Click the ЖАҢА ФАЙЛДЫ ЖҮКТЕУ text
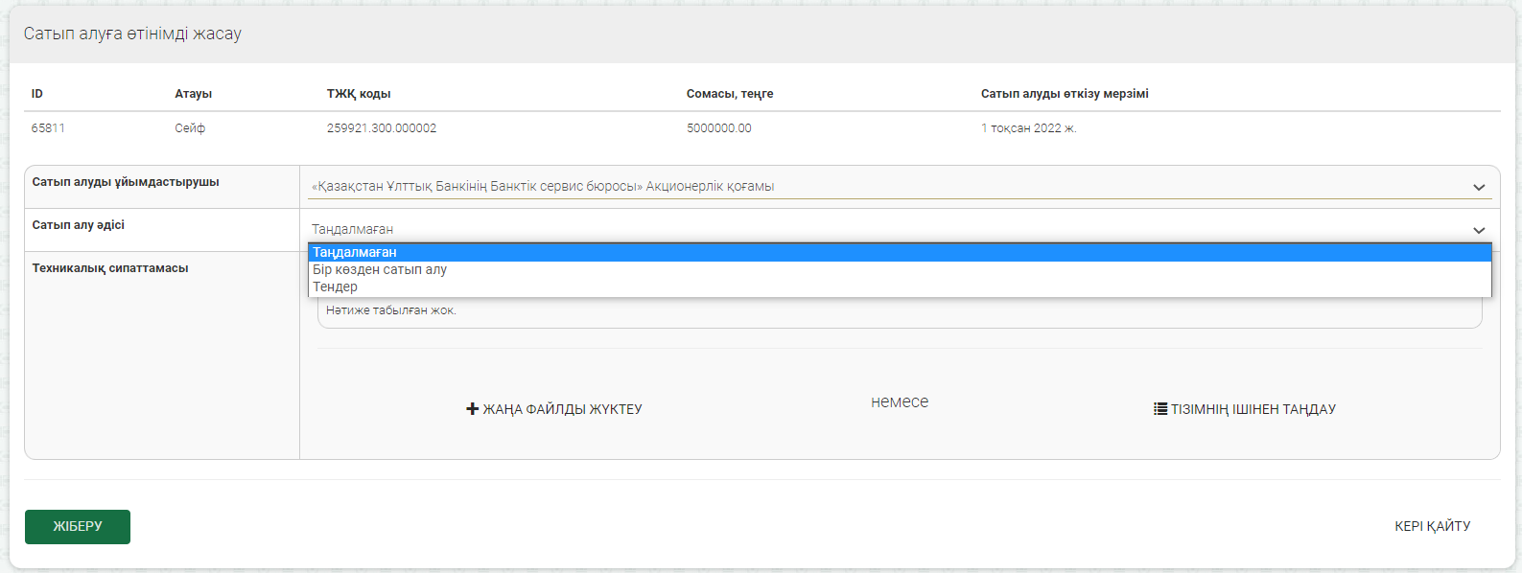Screen dimensions: 1522x573 click(x=562, y=409)
